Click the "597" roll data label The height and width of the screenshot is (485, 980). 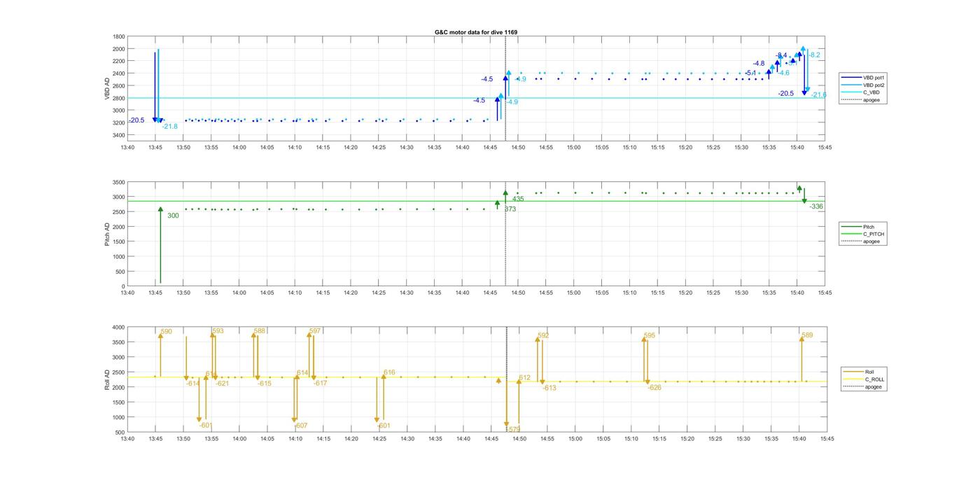point(315,331)
